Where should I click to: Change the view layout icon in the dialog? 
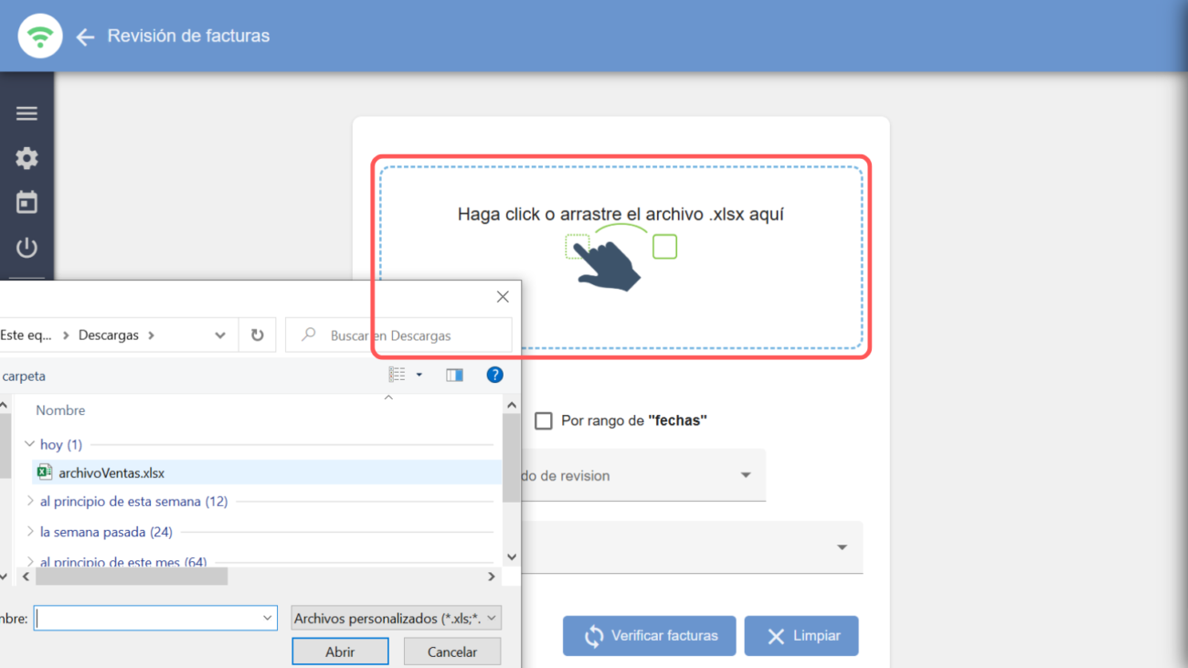tap(397, 375)
